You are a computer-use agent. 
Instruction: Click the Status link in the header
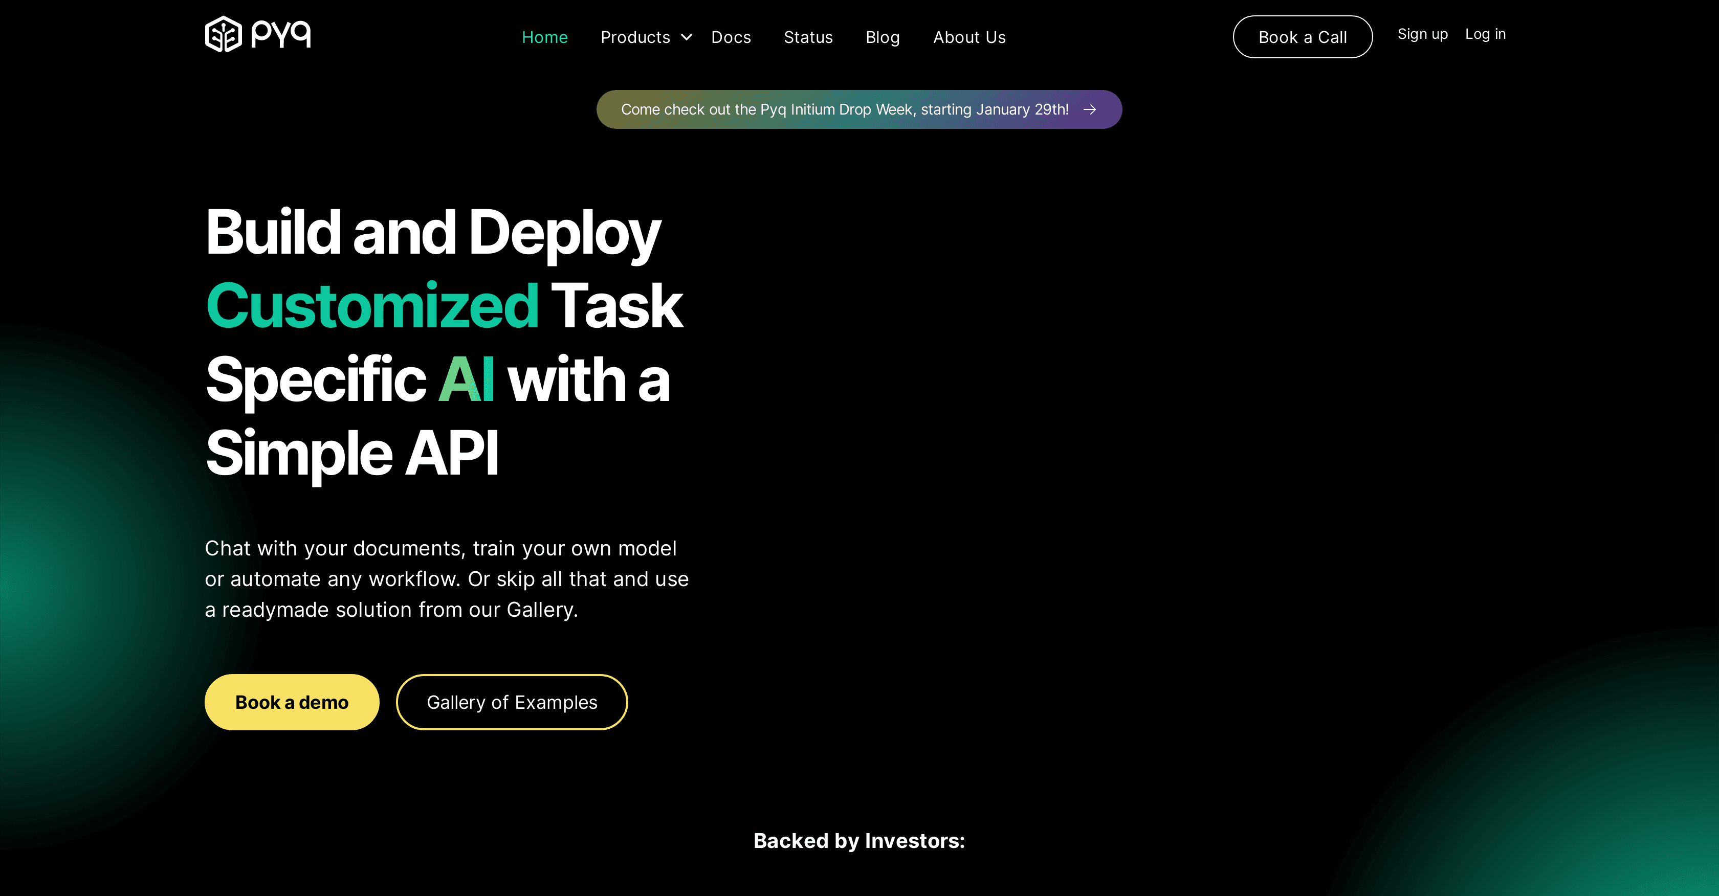[808, 37]
